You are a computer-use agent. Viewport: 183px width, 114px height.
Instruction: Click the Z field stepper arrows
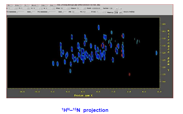(x=41, y=8)
